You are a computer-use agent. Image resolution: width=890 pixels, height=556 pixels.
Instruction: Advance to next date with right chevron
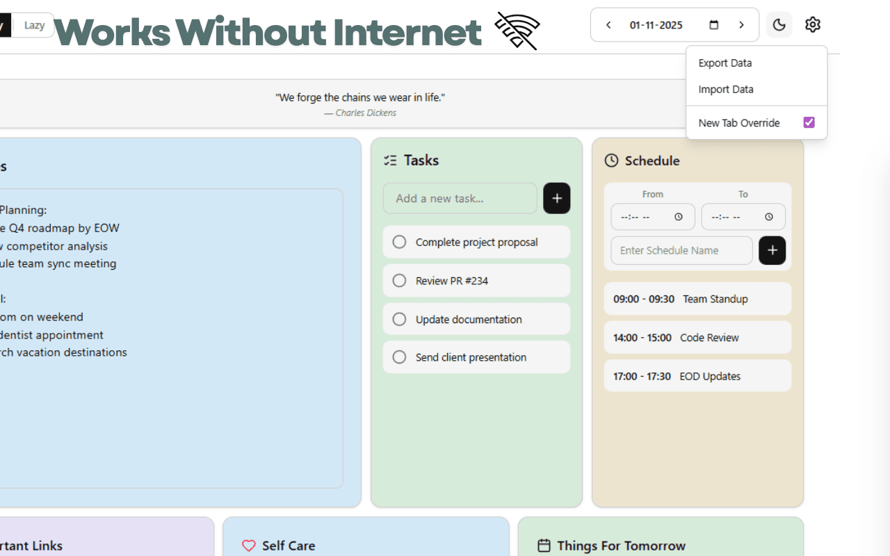[x=741, y=25]
